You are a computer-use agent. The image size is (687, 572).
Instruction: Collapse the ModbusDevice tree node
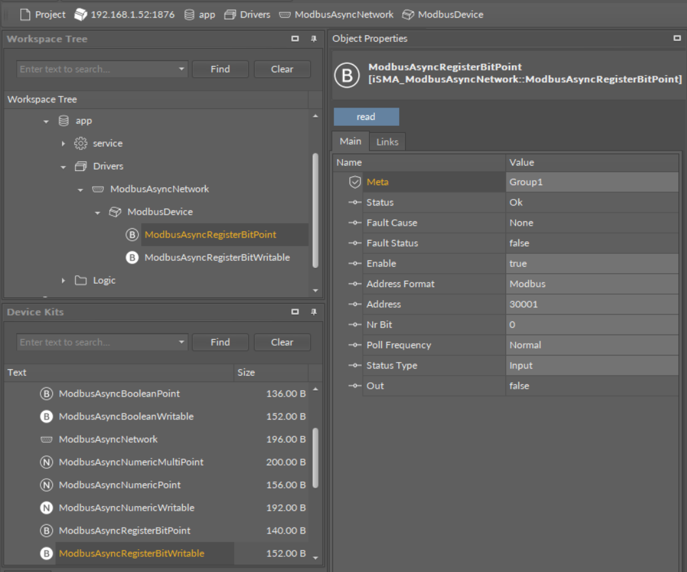pos(97,213)
